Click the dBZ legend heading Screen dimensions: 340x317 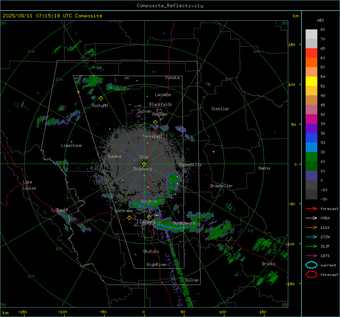pyautogui.click(x=320, y=20)
